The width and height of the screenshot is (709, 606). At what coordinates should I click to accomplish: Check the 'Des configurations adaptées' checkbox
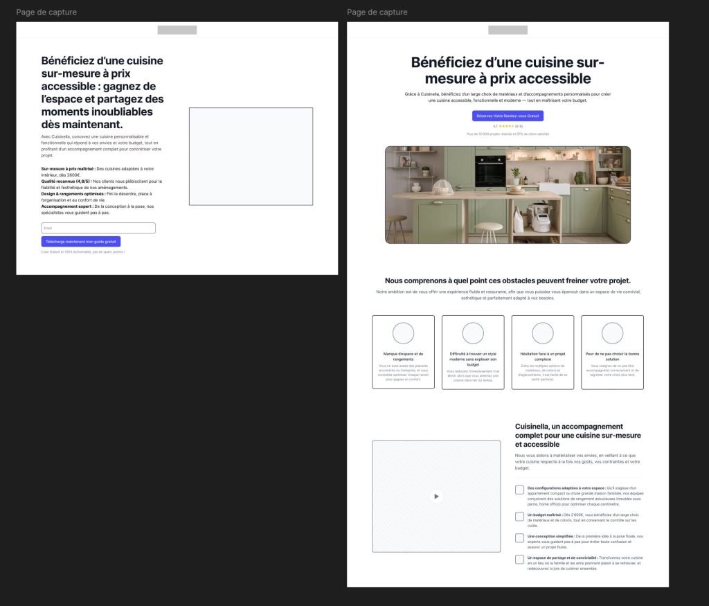click(519, 490)
